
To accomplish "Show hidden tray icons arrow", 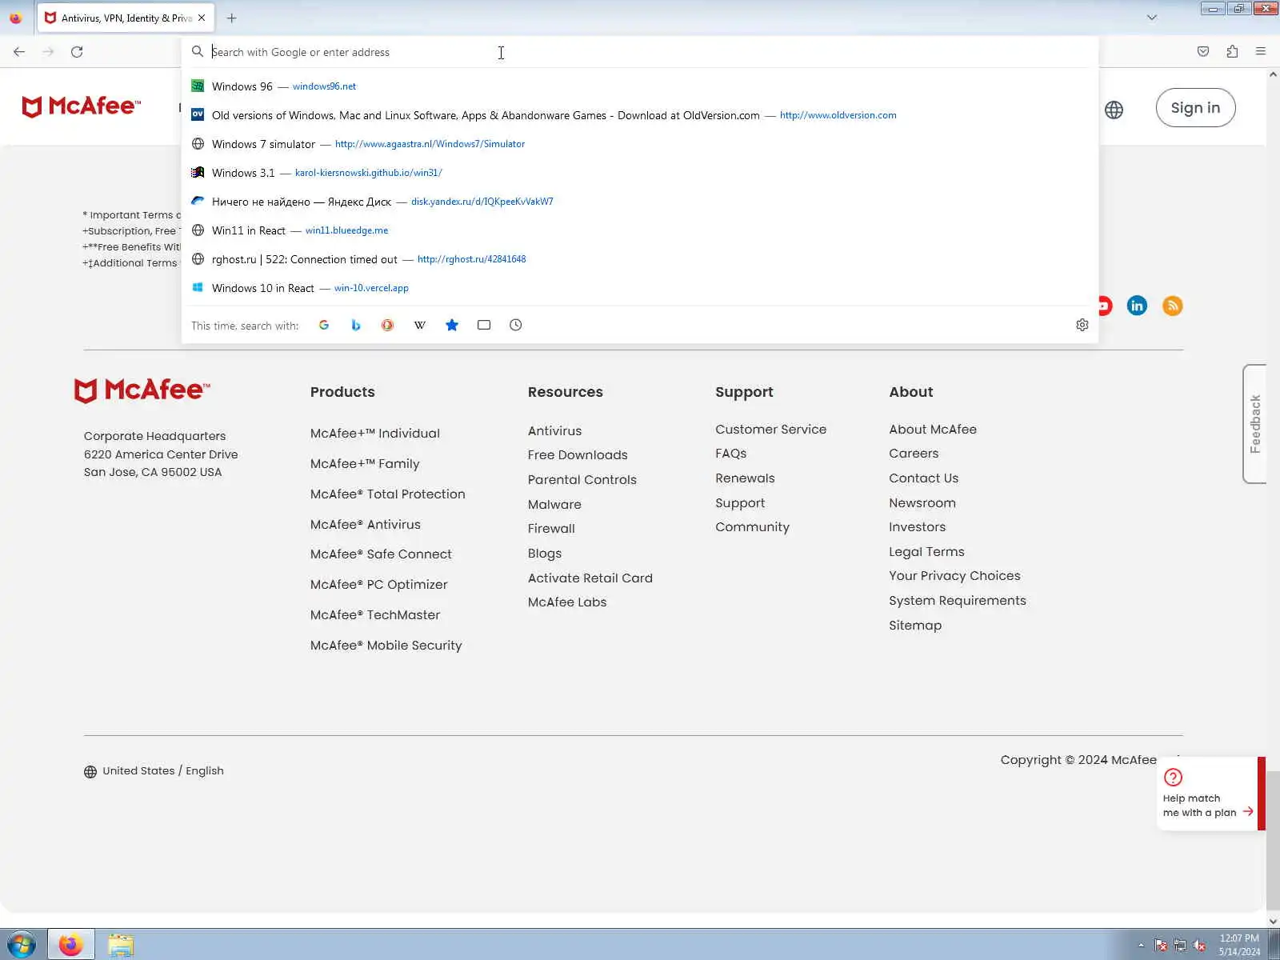I will 1142,946.
